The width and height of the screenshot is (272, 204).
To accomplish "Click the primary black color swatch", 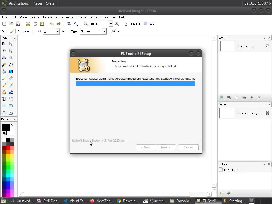I will pyautogui.click(x=6, y=127).
